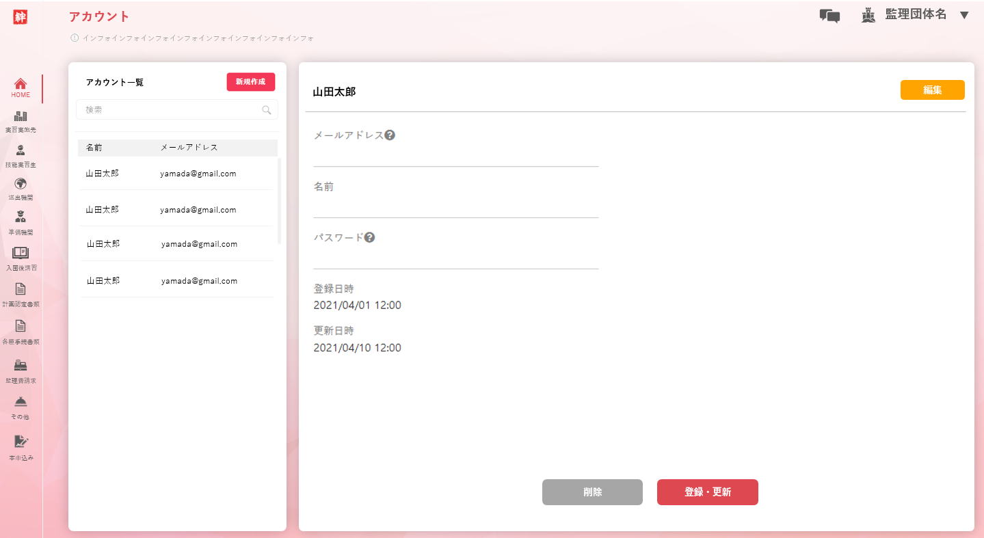The width and height of the screenshot is (984, 538).
Task: Open the 監理費請求 register icon
Action: click(21, 365)
